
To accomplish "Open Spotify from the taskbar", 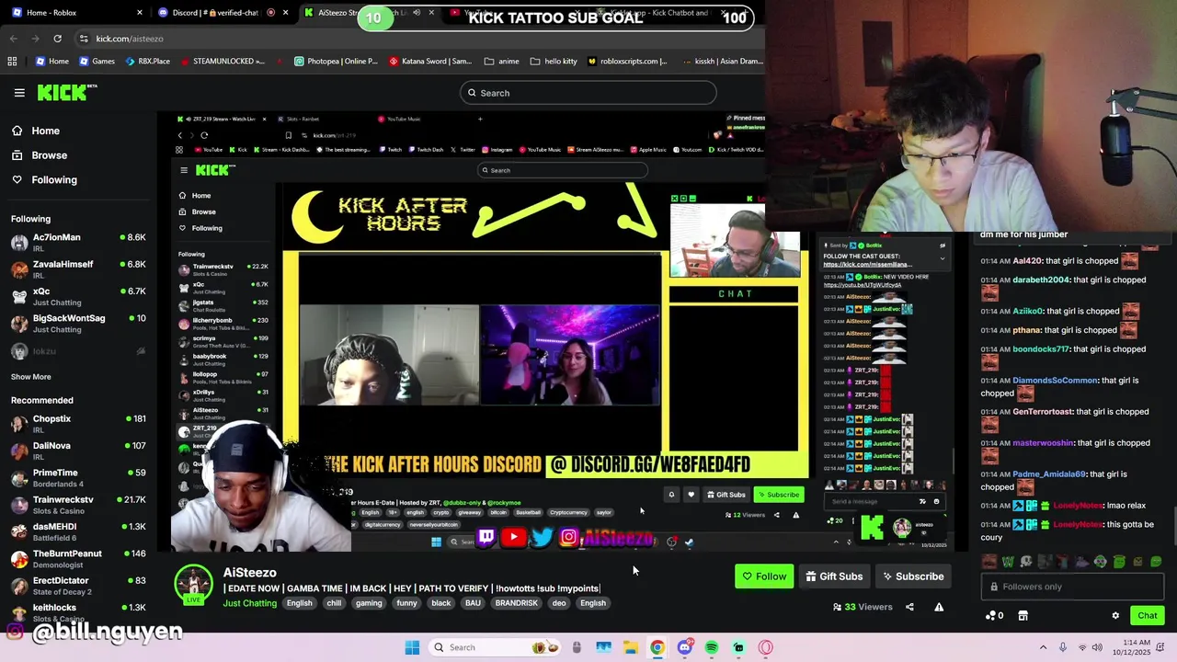I will [x=712, y=647].
